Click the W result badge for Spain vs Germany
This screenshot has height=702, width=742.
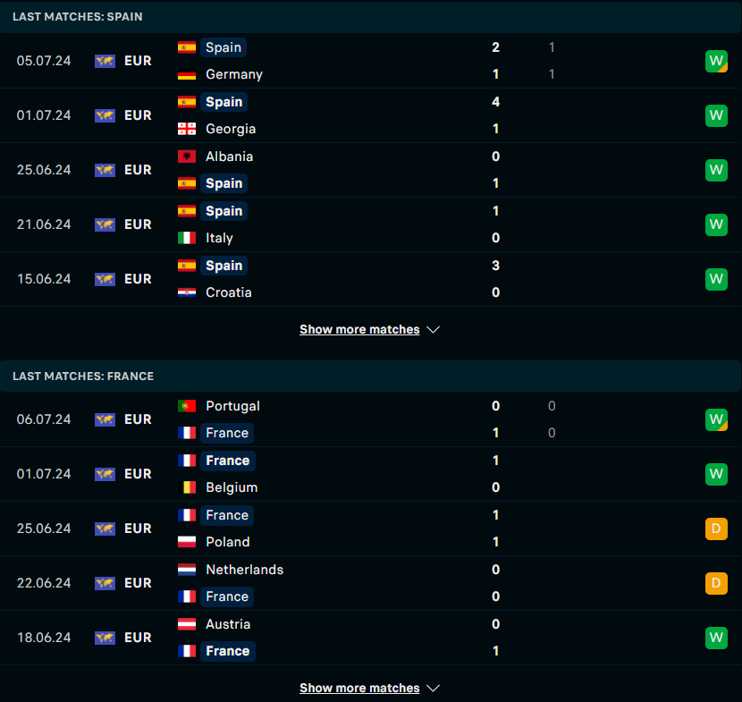point(716,61)
